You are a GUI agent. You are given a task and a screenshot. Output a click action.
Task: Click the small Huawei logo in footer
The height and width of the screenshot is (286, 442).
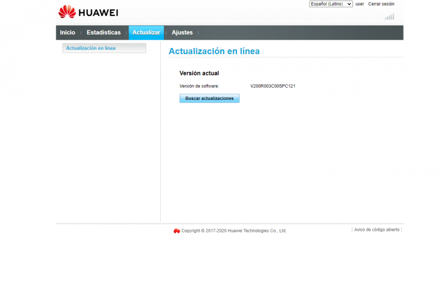click(x=177, y=231)
